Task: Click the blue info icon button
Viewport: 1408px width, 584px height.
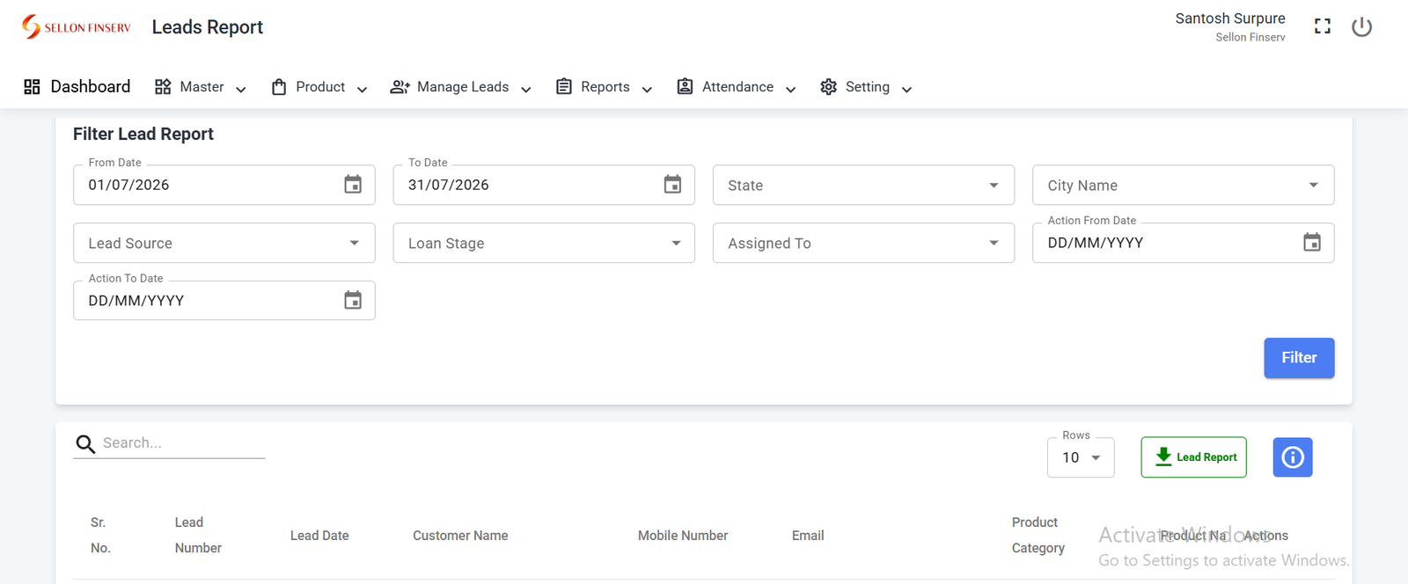Action: 1293,457
